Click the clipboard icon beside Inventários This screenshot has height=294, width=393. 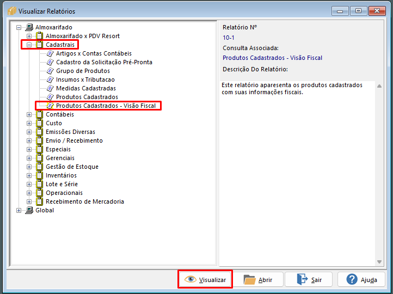click(x=39, y=175)
